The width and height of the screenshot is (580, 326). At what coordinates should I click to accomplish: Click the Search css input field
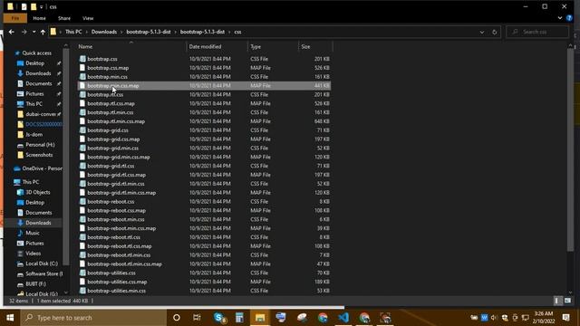[x=537, y=33]
